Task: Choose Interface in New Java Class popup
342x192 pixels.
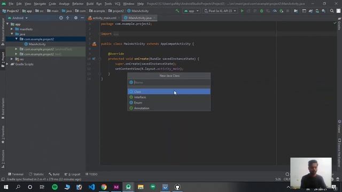Action: pyautogui.click(x=169, y=97)
